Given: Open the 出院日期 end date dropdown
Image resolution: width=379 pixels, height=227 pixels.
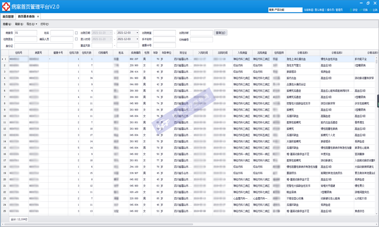Looking at the screenshot, I should (137, 33).
